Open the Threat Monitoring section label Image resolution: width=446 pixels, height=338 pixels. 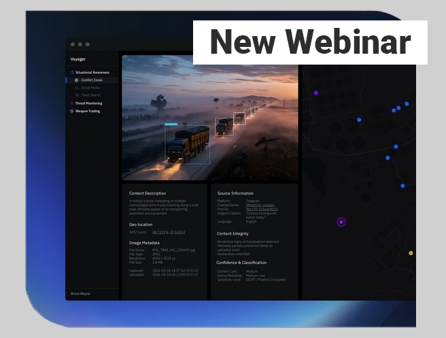89,103
